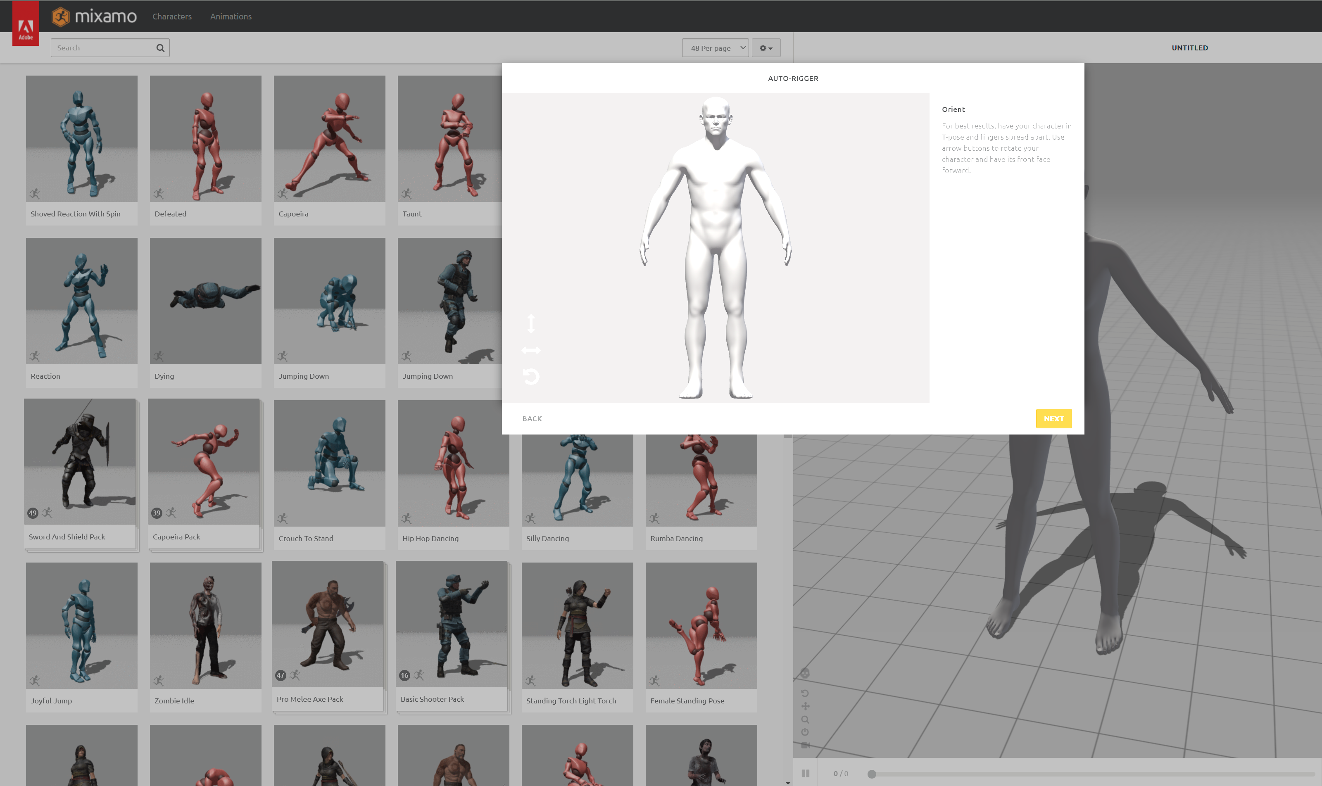Click viewport power reset icon
This screenshot has width=1322, height=786.
pos(805,732)
